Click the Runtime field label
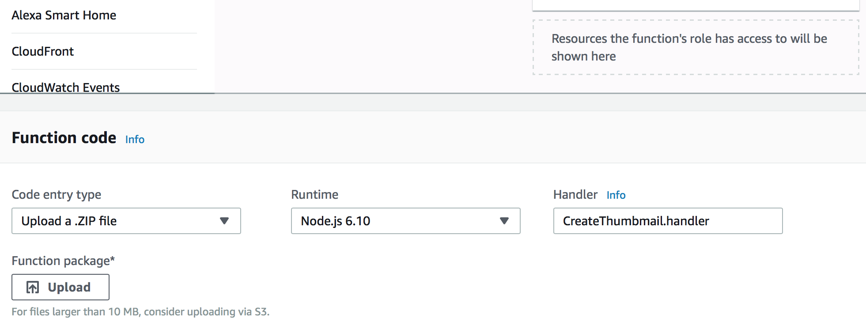The width and height of the screenshot is (866, 322). 314,195
